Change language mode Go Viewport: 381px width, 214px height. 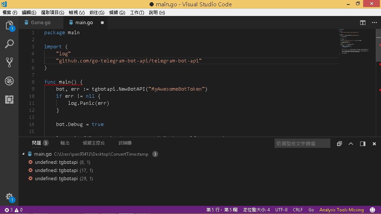tap(311, 210)
